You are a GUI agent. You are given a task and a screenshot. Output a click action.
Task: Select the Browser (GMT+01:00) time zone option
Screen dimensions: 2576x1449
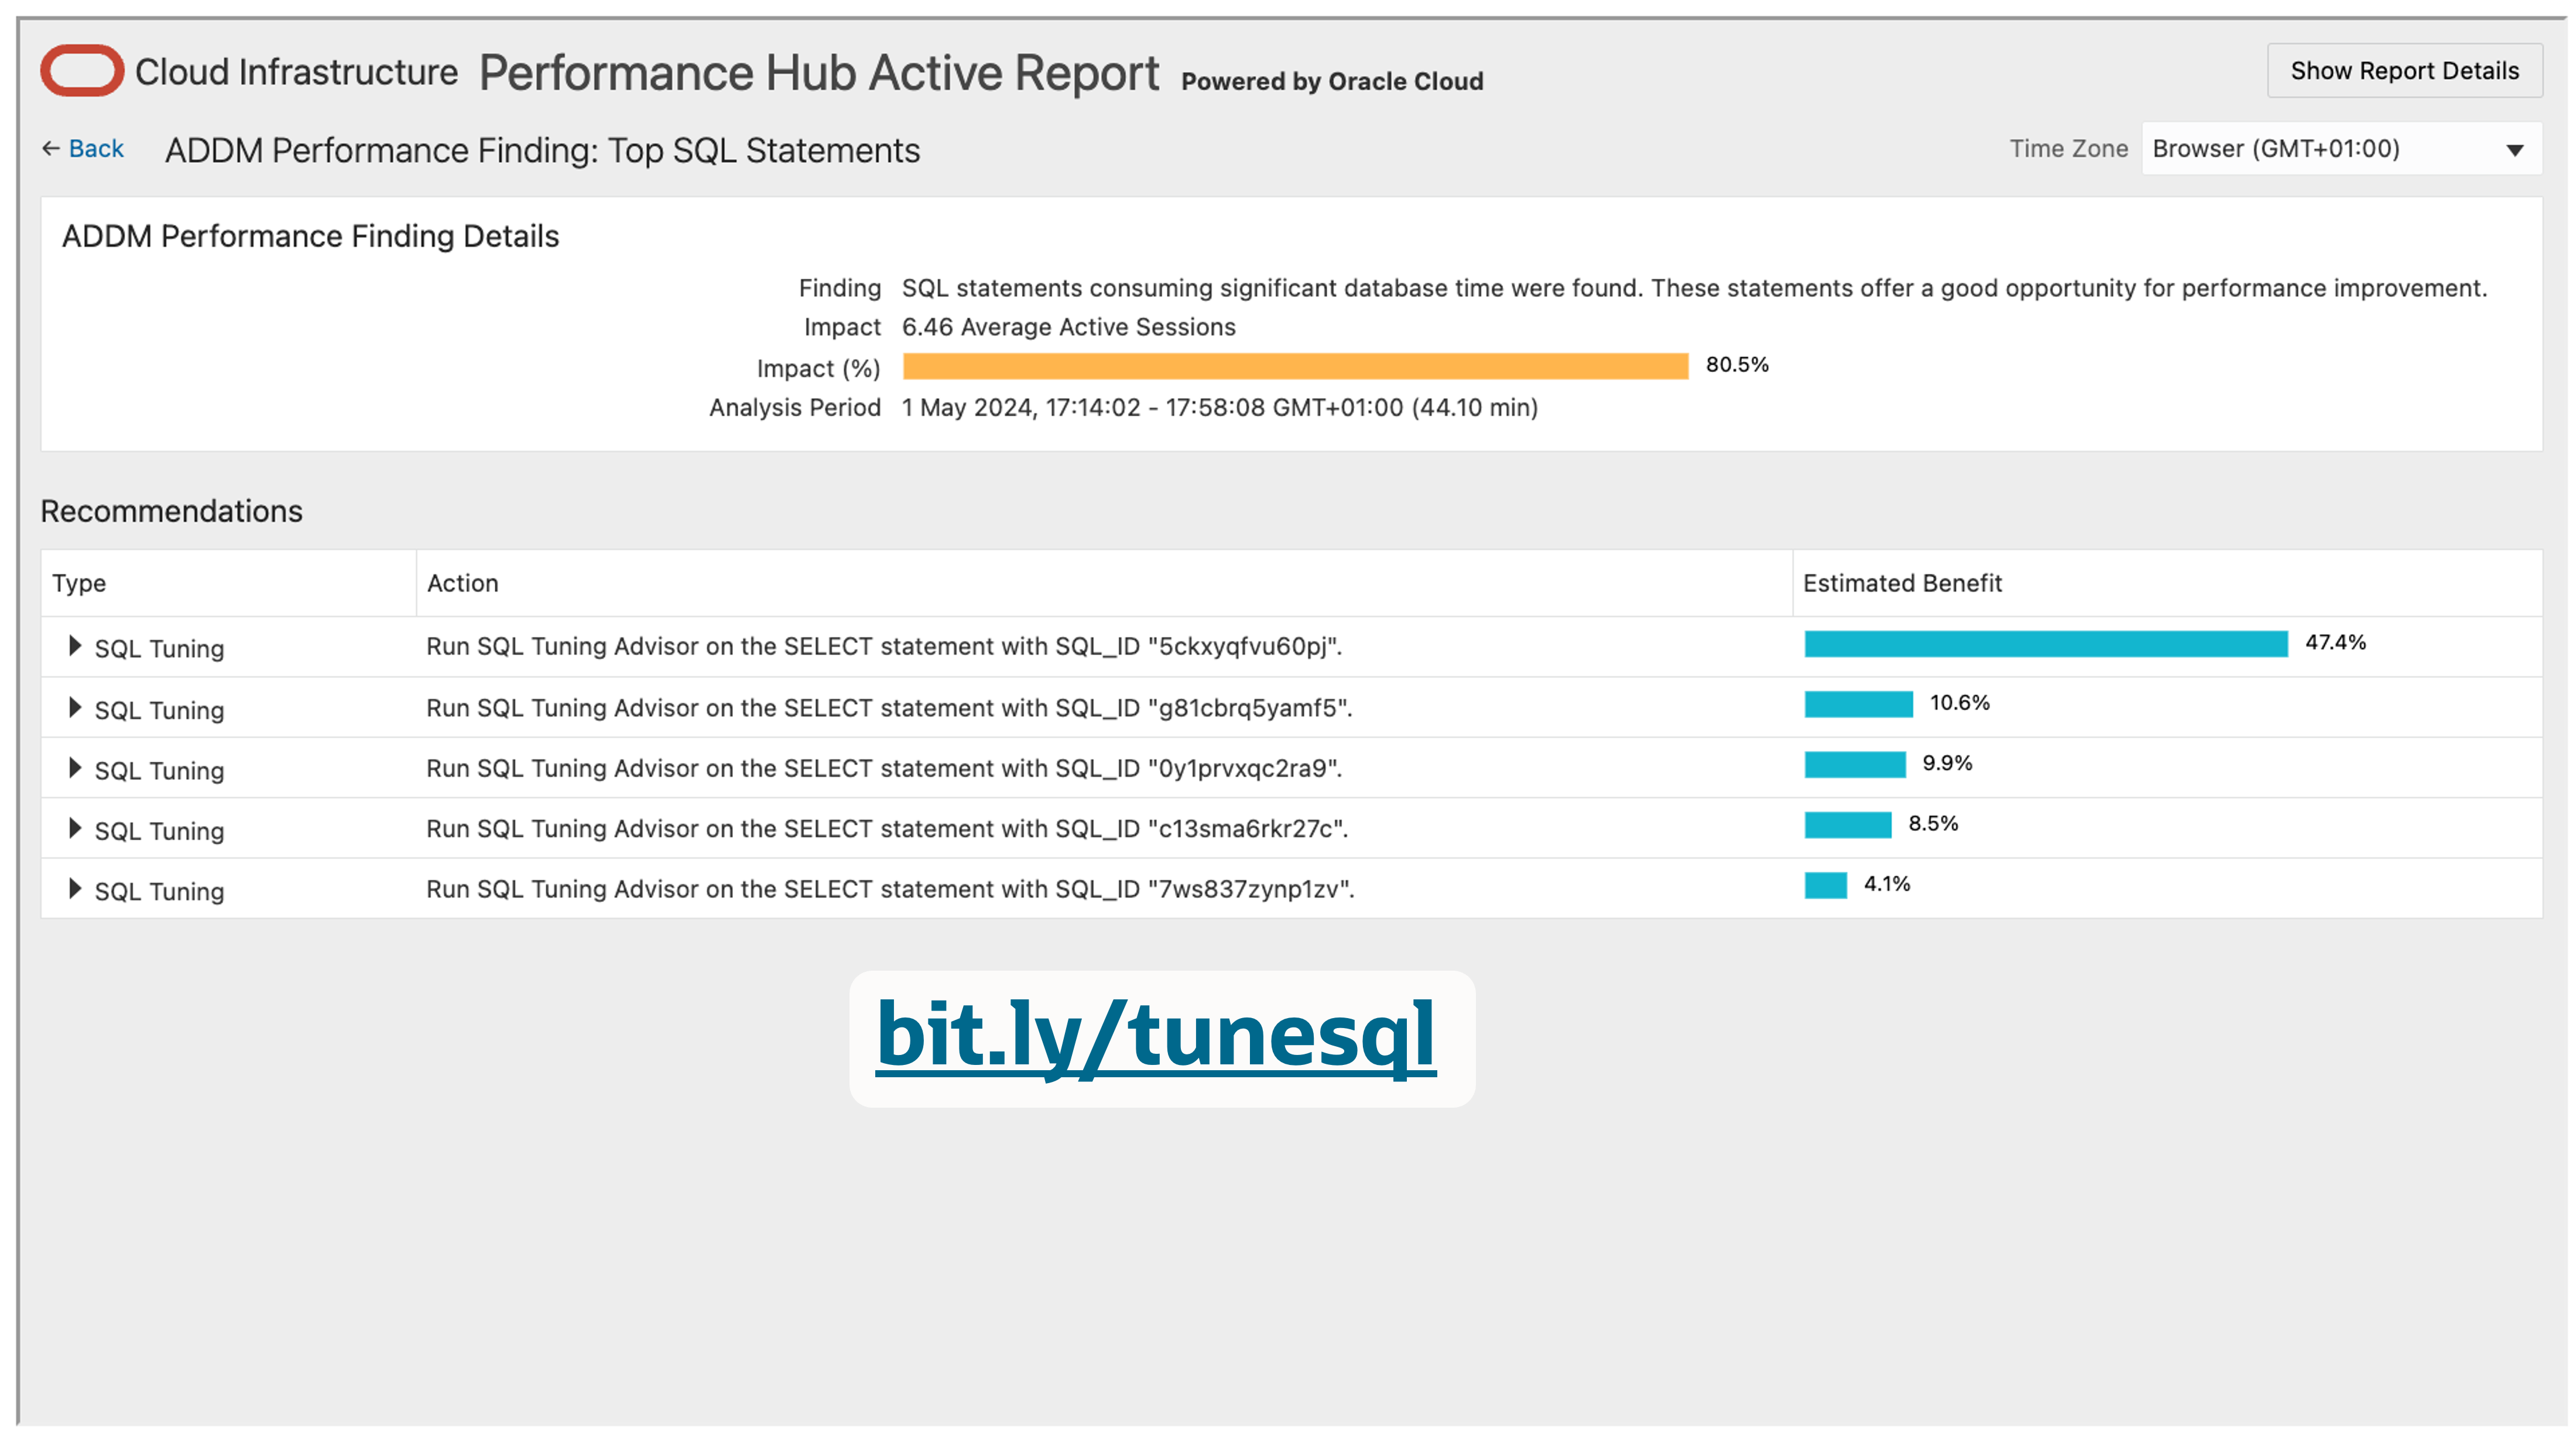pos(2275,149)
